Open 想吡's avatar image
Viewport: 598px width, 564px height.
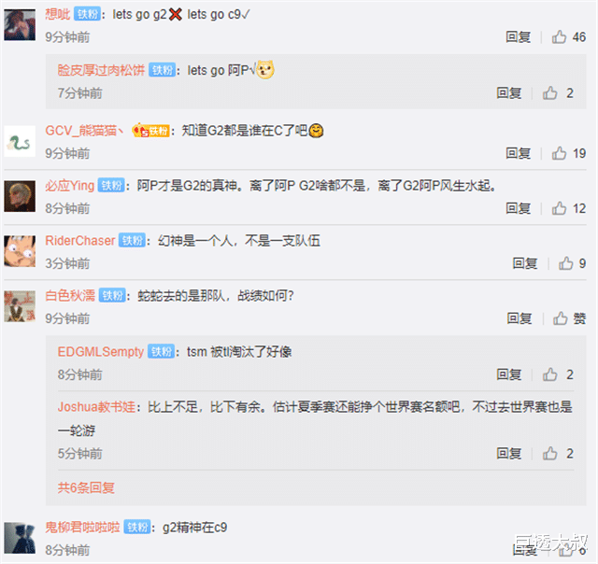(20, 25)
